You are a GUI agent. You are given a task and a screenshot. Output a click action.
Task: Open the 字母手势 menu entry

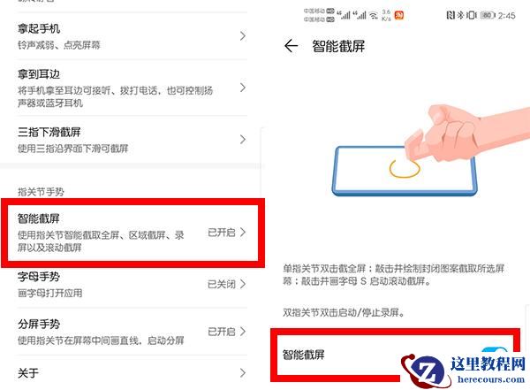pyautogui.click(x=132, y=285)
